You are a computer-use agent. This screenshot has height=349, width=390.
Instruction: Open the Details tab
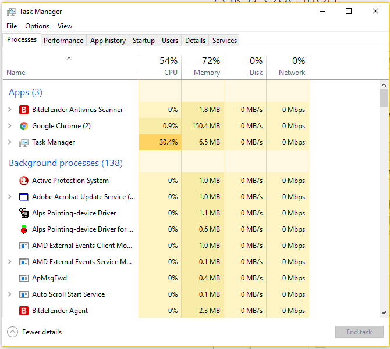[x=195, y=41]
